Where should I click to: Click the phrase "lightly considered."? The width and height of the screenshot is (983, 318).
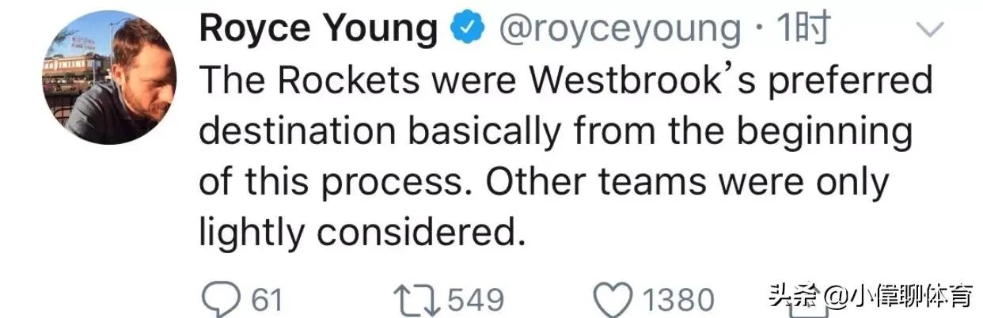pyautogui.click(x=362, y=233)
